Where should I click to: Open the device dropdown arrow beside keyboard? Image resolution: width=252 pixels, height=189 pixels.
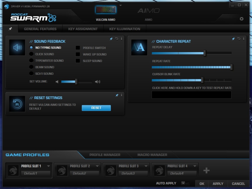pyautogui.click(x=120, y=6)
